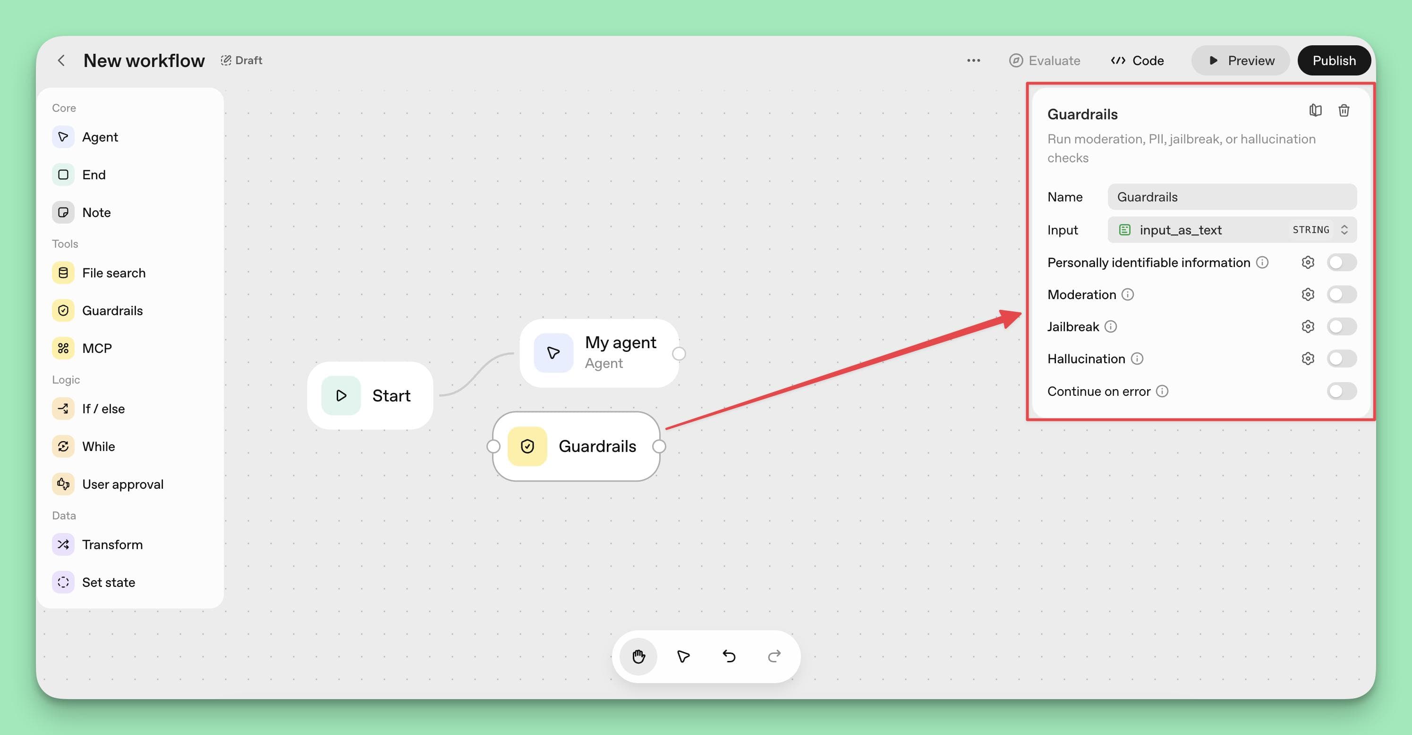Click the undo arrow in bottom toolbar
The image size is (1412, 735).
[x=729, y=656]
